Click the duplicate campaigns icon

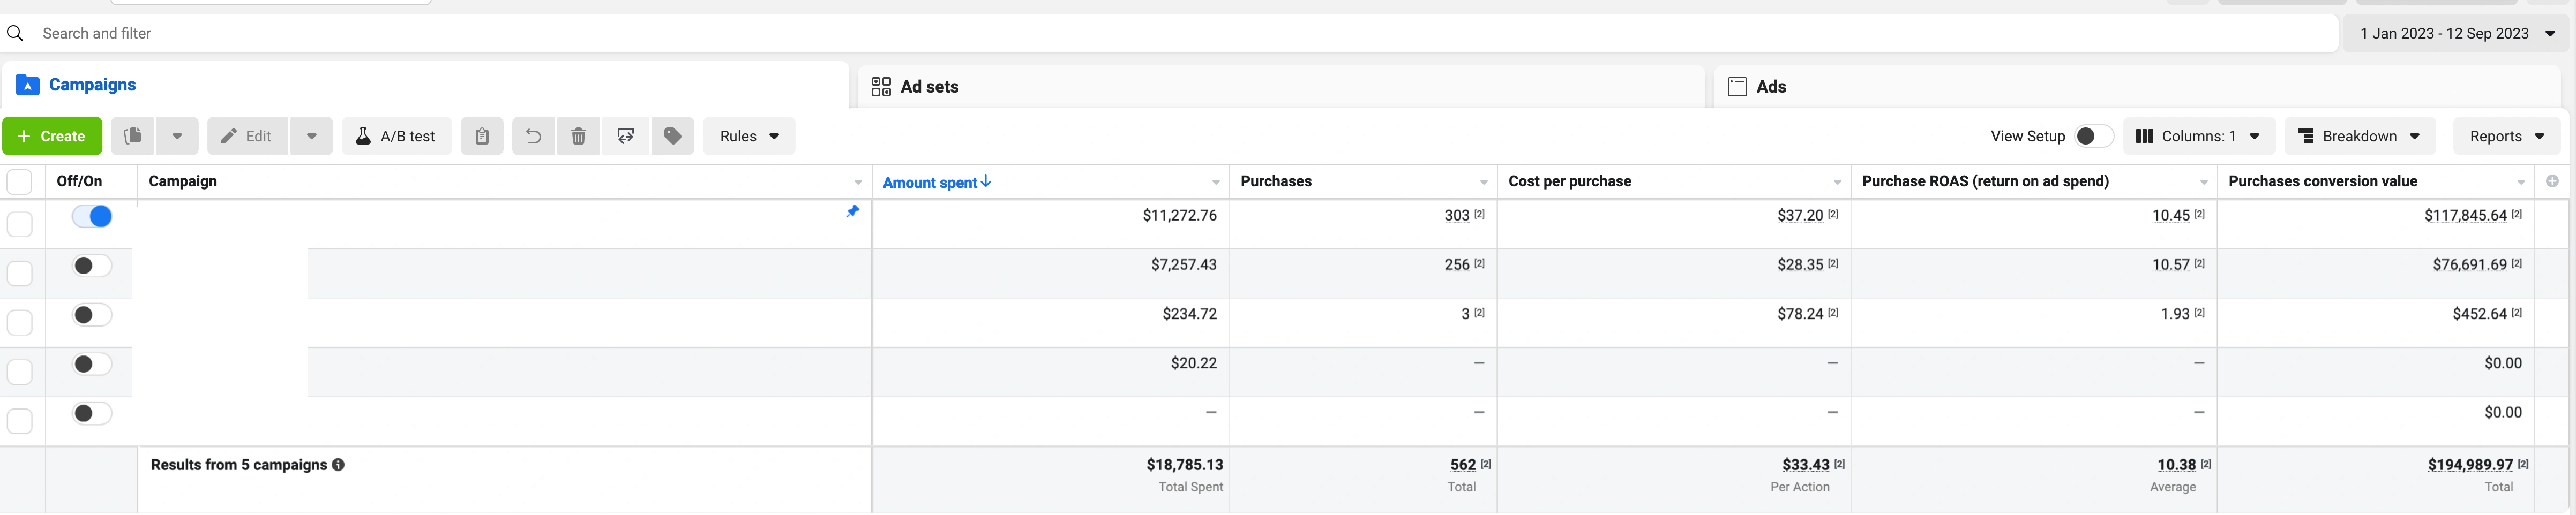click(132, 136)
